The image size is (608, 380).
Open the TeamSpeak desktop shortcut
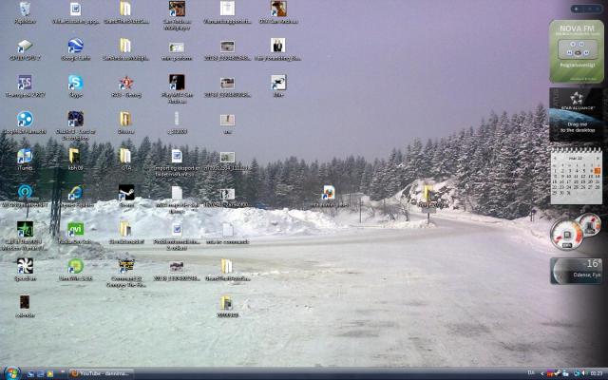[25, 83]
